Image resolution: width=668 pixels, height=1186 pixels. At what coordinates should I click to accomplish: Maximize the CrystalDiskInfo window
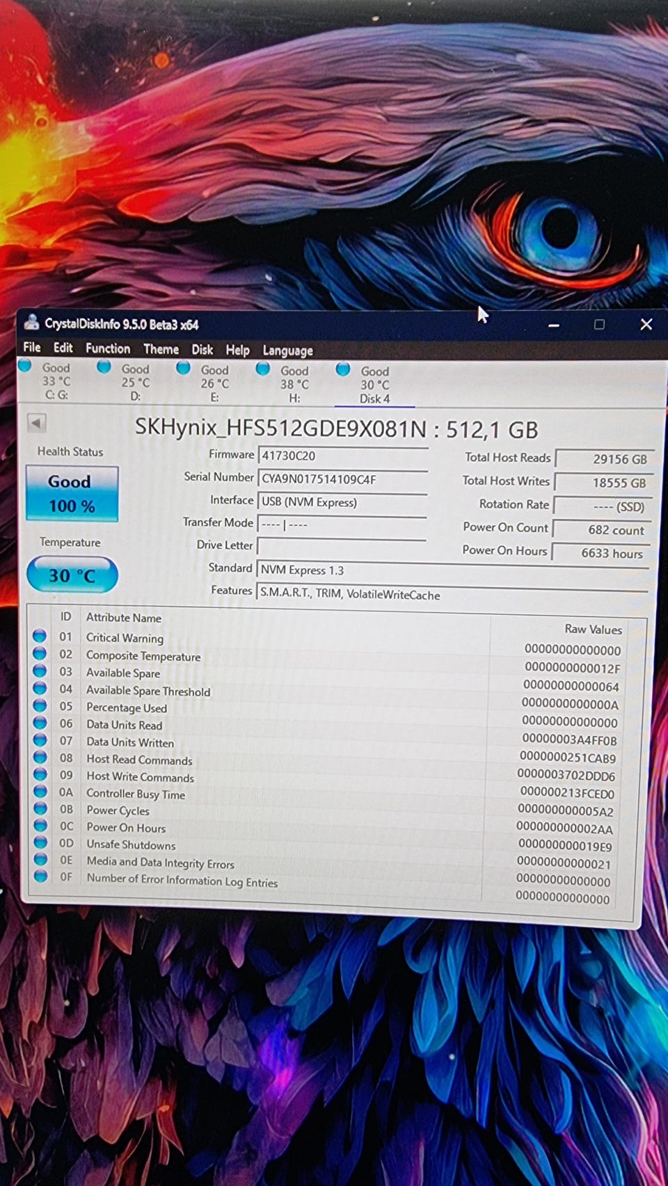pos(599,325)
